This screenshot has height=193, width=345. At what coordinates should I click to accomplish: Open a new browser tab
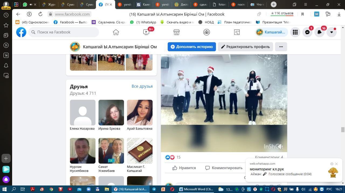pos(274,5)
